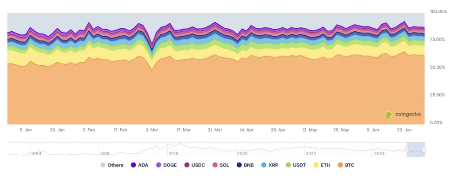Toggle SOL legend item
This screenshot has height=178, width=453.
(x=215, y=165)
